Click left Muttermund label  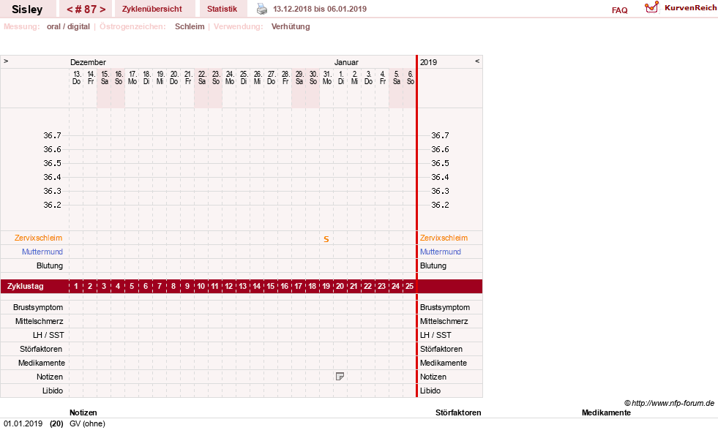coord(42,252)
